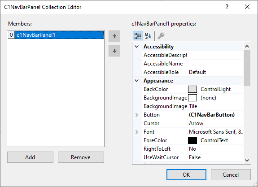Click the index 0 box beside c1NavBarPanel1
The image size is (258, 187).
(x=11, y=35)
